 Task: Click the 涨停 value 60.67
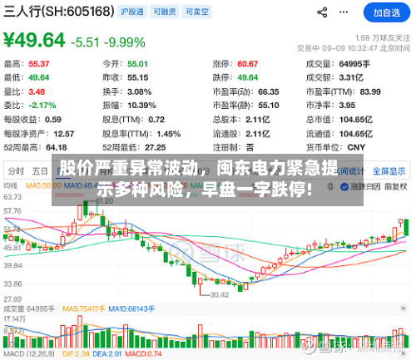[248, 64]
